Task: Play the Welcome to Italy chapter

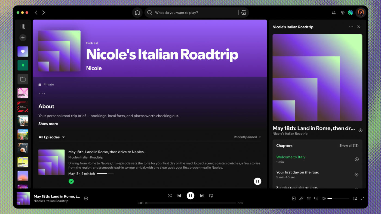Action: click(x=291, y=157)
